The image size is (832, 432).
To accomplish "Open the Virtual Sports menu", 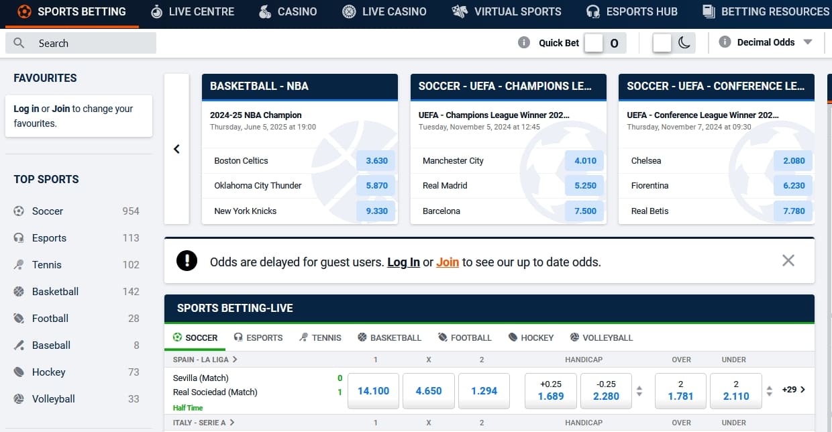I will [x=507, y=11].
